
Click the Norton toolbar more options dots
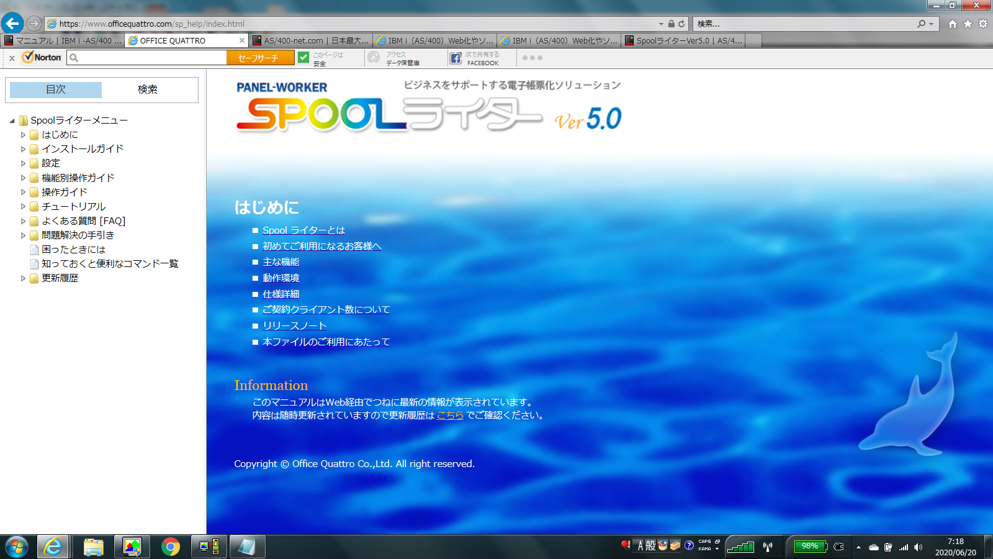[x=532, y=58]
